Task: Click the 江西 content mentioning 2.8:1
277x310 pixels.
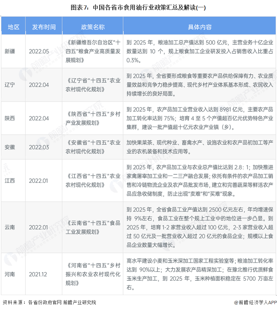Action: click(x=200, y=180)
